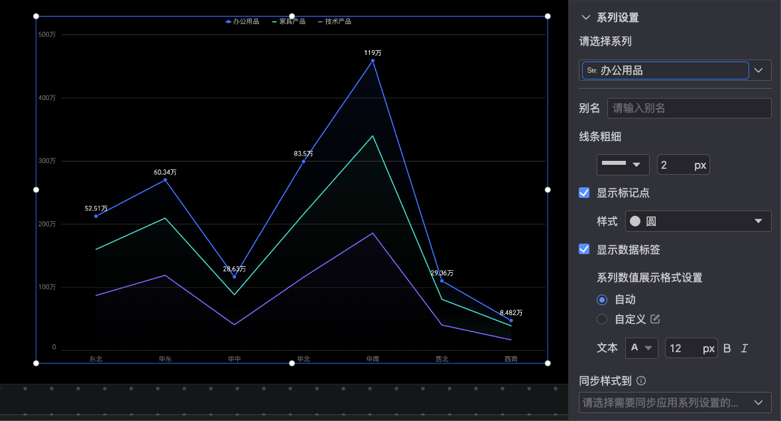Click the 家具产品 legend entry
The width and height of the screenshot is (781, 421).
[289, 21]
